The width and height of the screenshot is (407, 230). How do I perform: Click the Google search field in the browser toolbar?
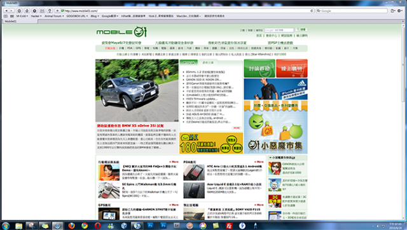click(352, 11)
